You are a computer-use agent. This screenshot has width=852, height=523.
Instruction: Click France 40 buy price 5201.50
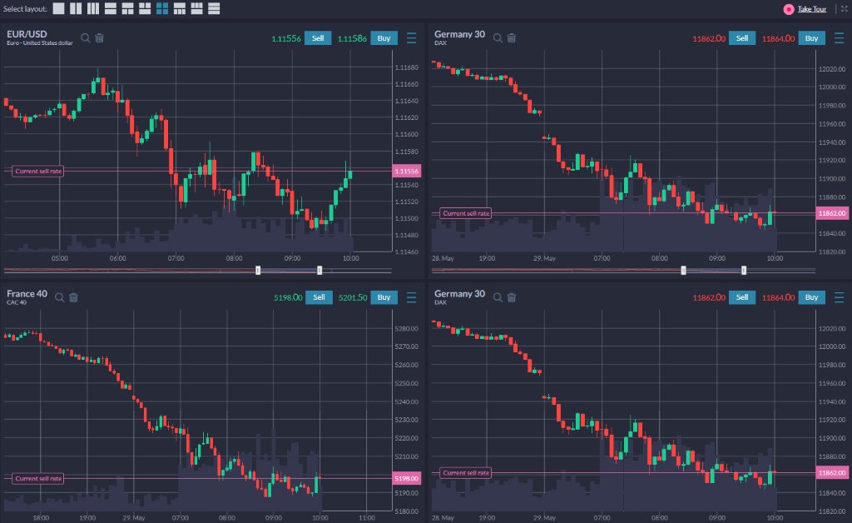353,298
